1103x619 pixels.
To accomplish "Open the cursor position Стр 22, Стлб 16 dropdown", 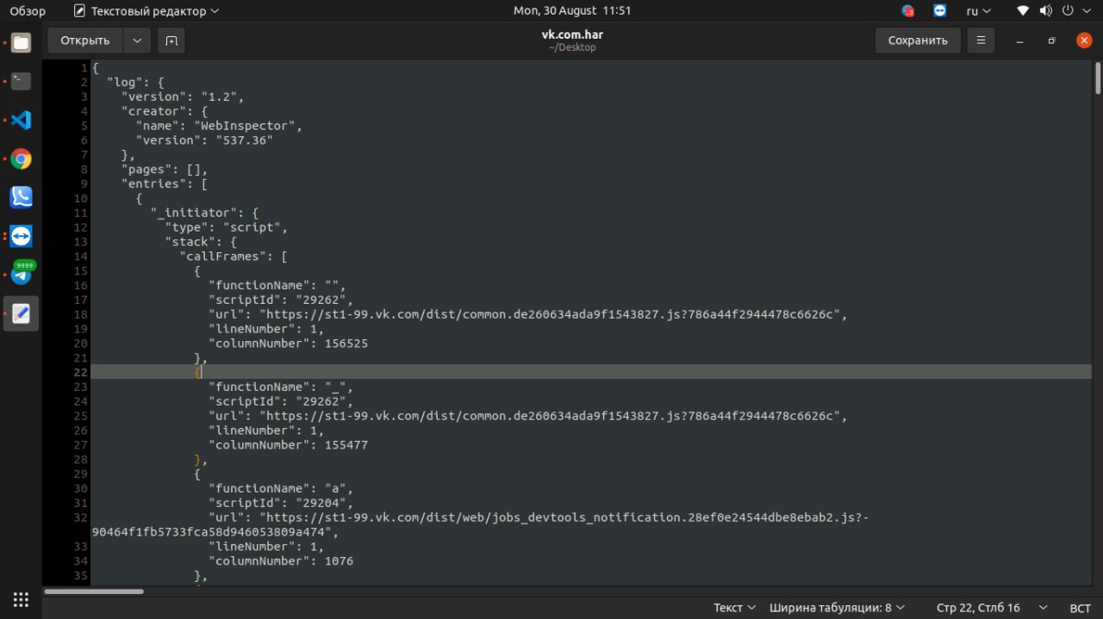I will [x=991, y=608].
